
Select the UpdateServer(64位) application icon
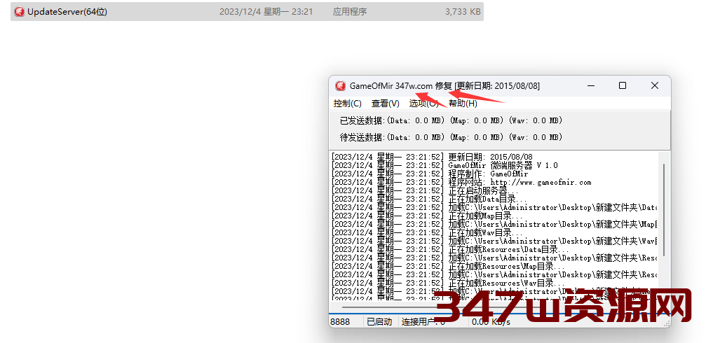click(19, 12)
